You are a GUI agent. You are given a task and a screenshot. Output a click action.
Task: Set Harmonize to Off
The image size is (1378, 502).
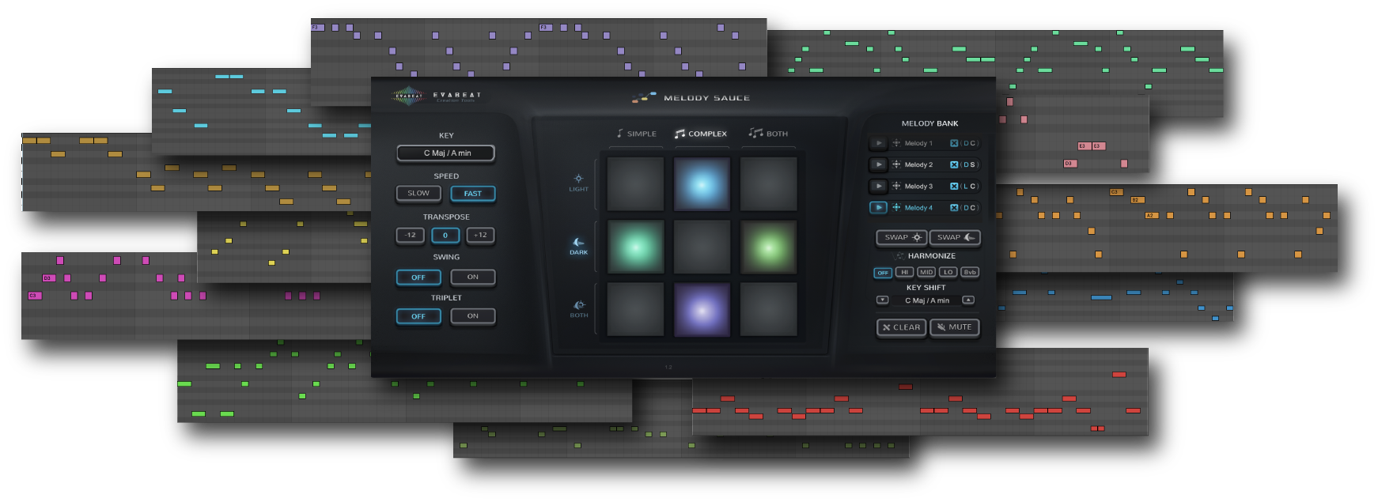(883, 272)
